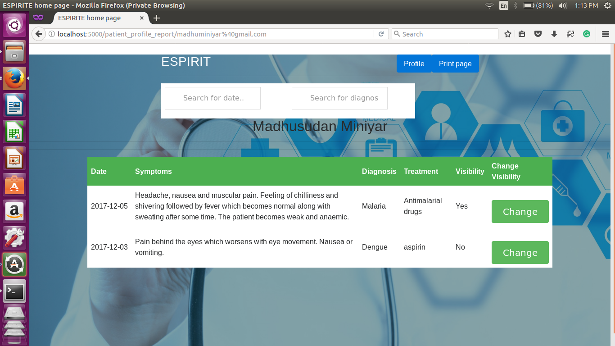Focus the Search for diagnosis field
Image resolution: width=615 pixels, height=346 pixels.
pyautogui.click(x=339, y=98)
